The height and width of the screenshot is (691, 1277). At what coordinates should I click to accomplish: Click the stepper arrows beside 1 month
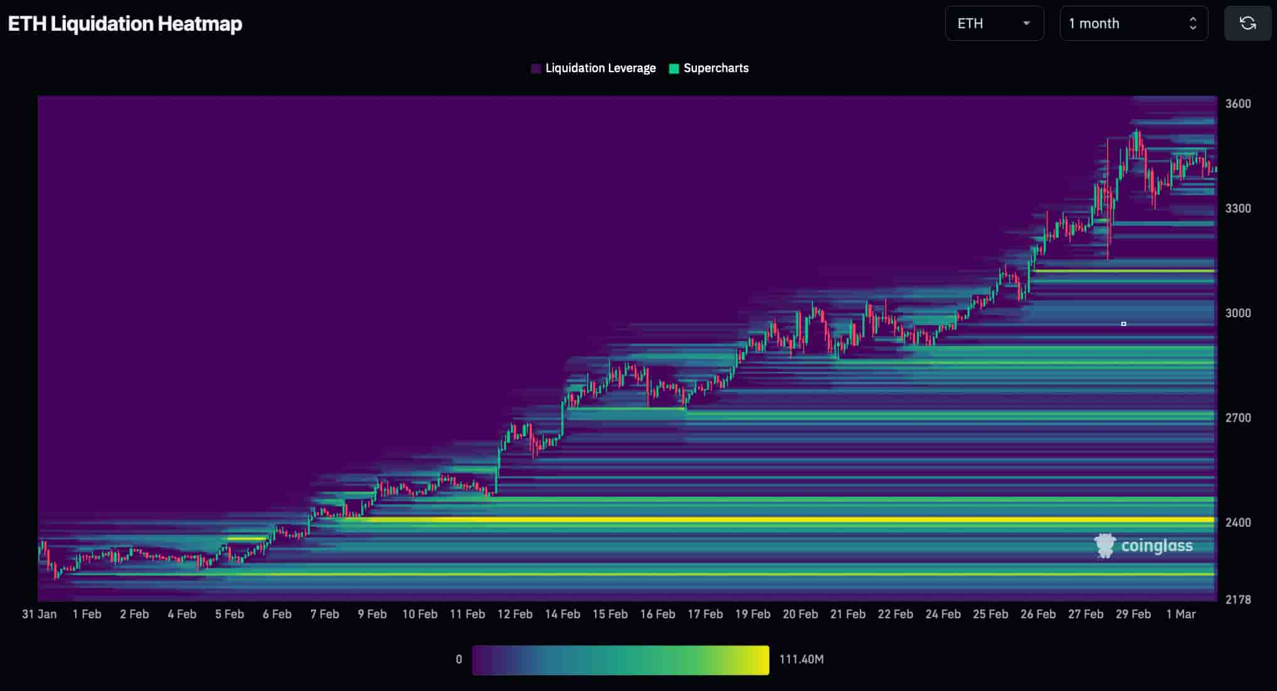1194,23
